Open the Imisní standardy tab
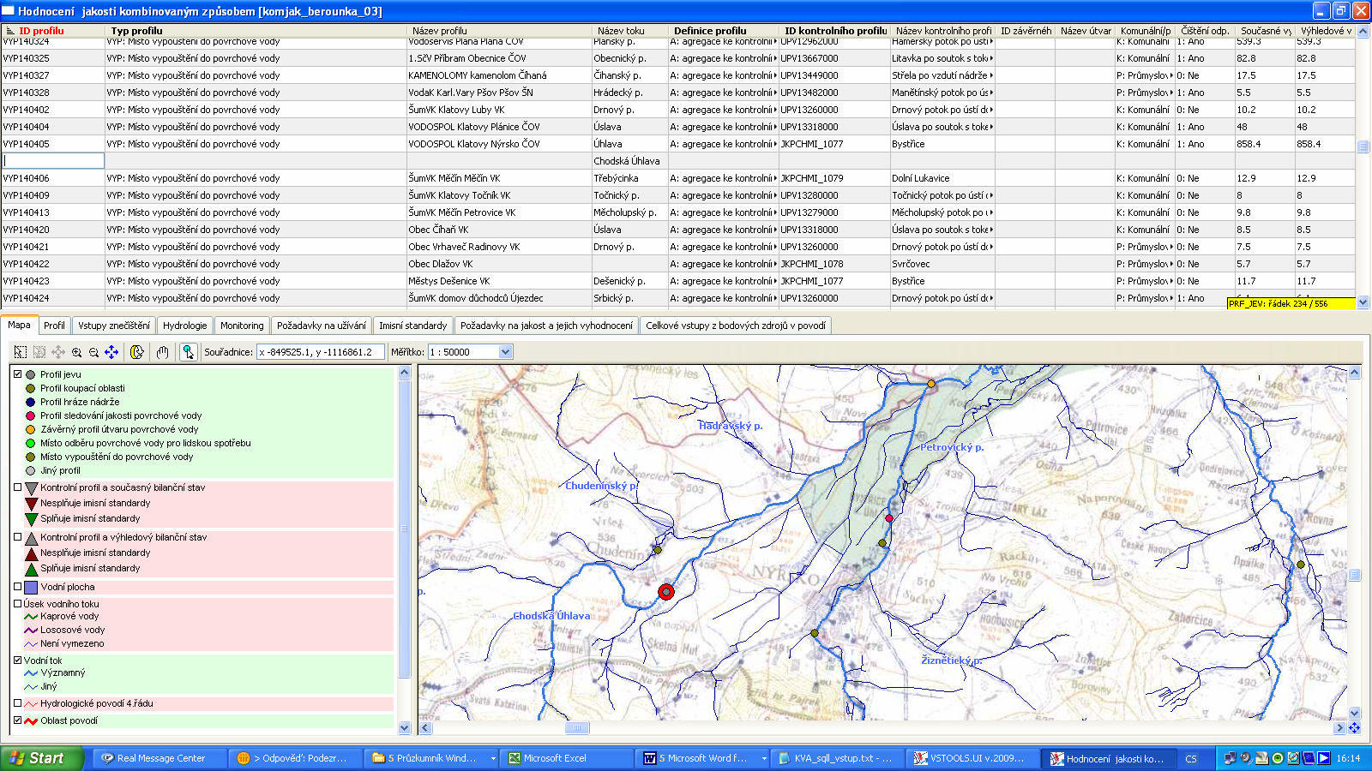Viewport: 1372px width, 771px height. [x=413, y=326]
